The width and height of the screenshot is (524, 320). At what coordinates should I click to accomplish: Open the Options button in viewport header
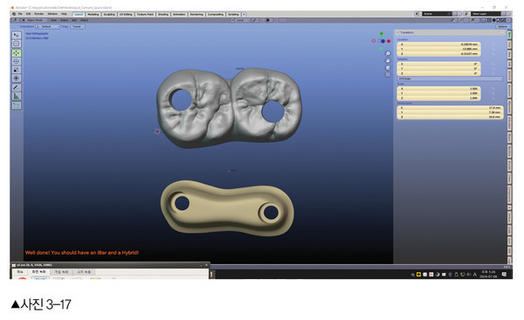point(502,27)
